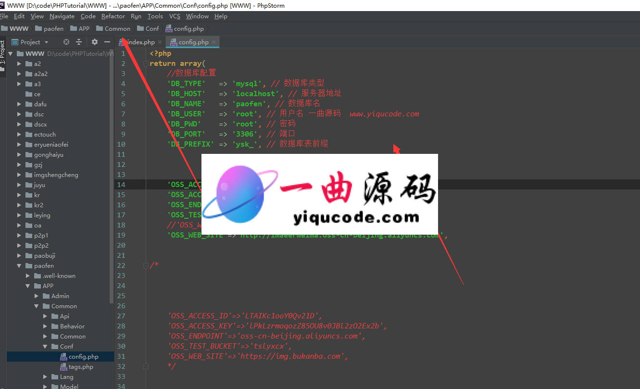Click the kr2 folder icon

coord(29,205)
